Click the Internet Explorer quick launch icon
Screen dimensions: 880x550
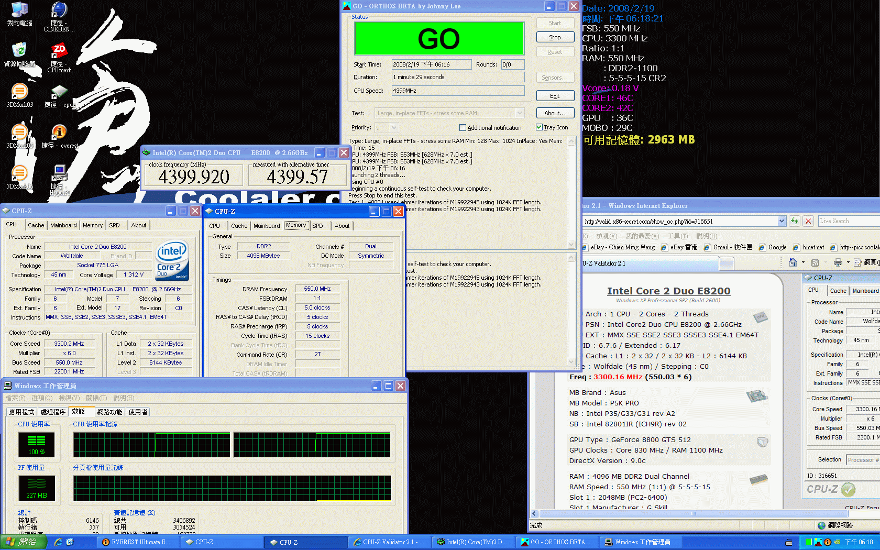(58, 542)
